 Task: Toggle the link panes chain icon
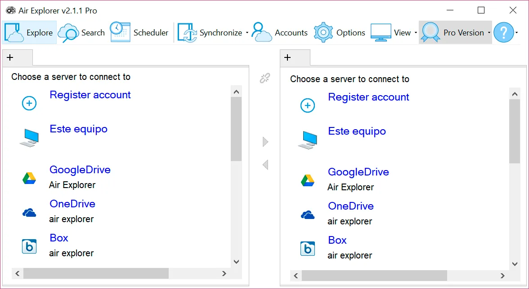265,79
